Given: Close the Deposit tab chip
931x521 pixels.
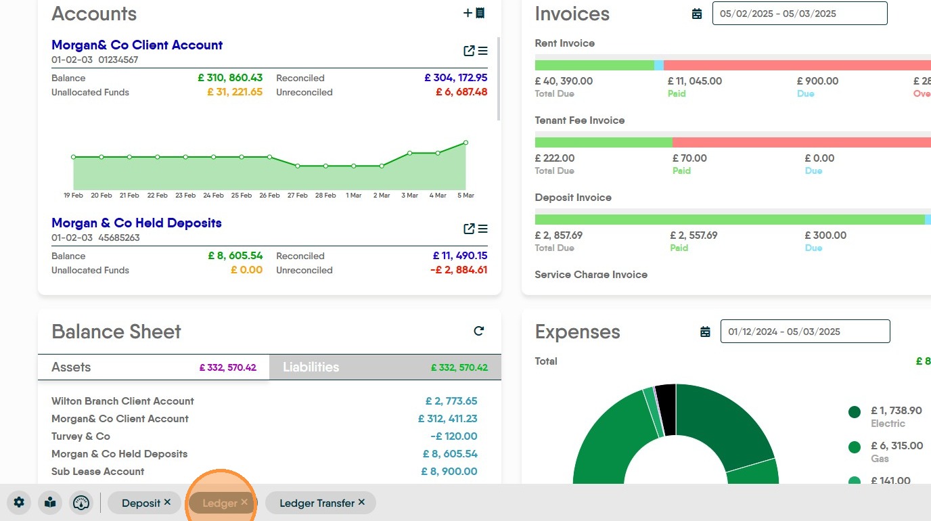Looking at the screenshot, I should click(x=167, y=502).
